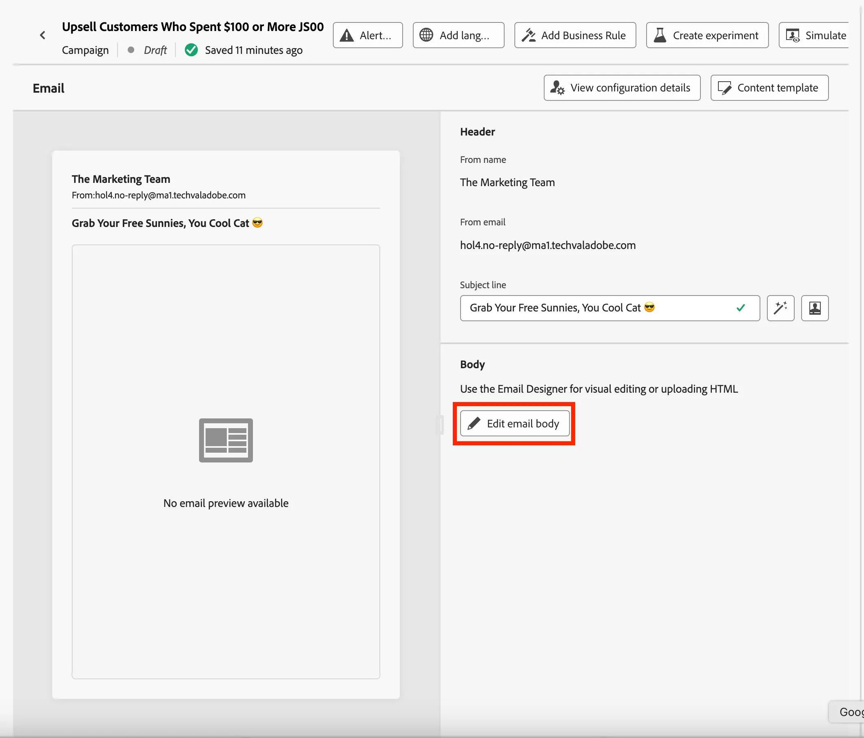Click the Email Designer description text

pos(599,389)
